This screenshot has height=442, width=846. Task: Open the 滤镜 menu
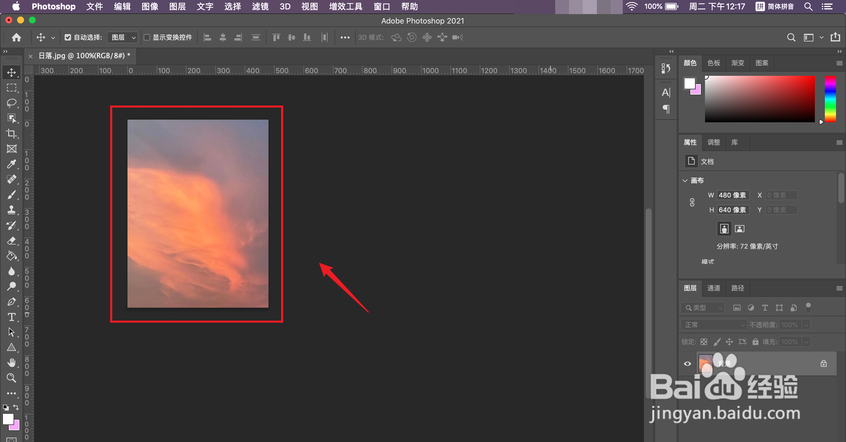(x=260, y=6)
